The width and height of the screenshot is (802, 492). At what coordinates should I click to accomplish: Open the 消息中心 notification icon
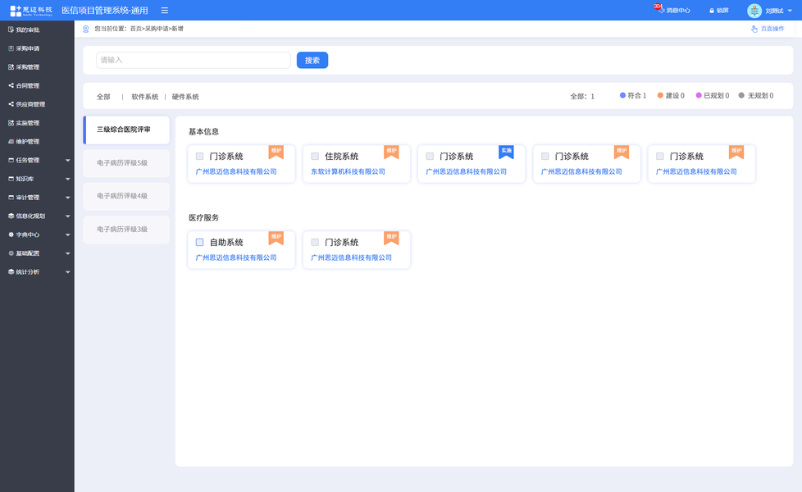[659, 10]
